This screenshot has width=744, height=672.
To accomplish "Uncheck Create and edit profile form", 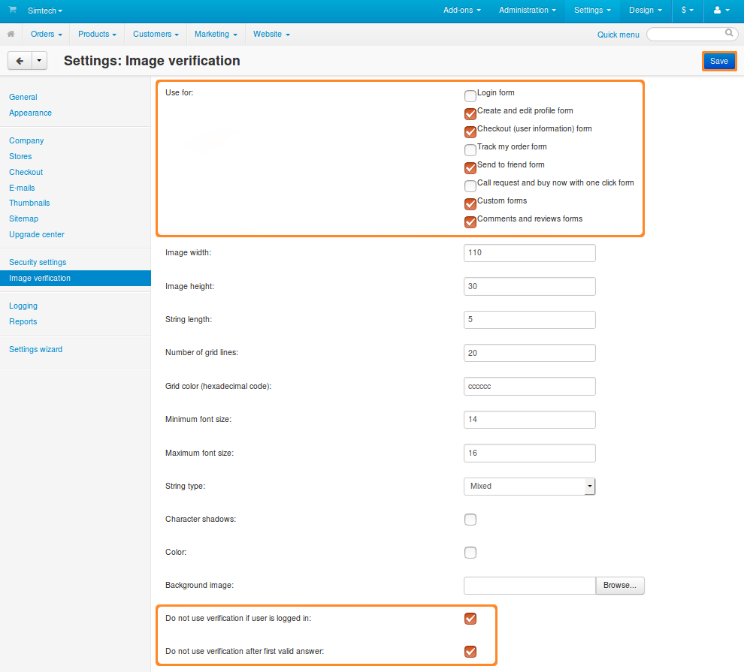I will [470, 113].
